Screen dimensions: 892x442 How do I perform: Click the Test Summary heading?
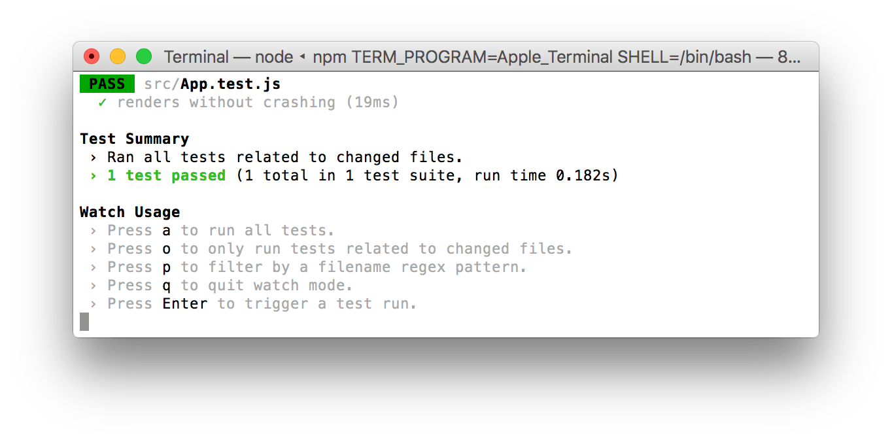tap(134, 139)
